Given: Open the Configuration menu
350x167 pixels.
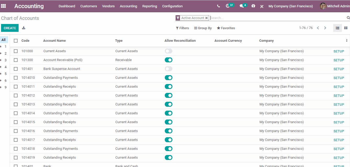Looking at the screenshot, I should (172, 6).
